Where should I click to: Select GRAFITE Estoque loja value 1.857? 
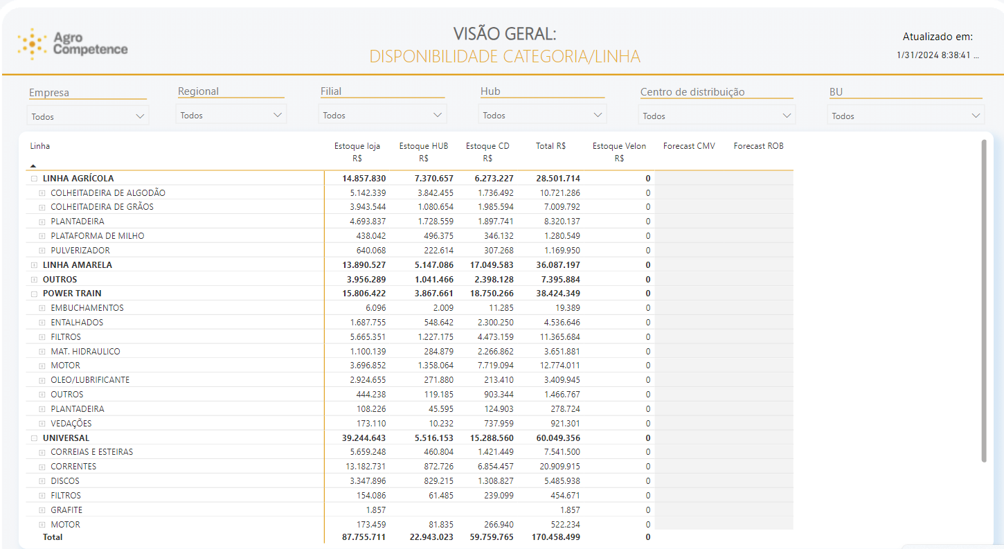pos(375,510)
